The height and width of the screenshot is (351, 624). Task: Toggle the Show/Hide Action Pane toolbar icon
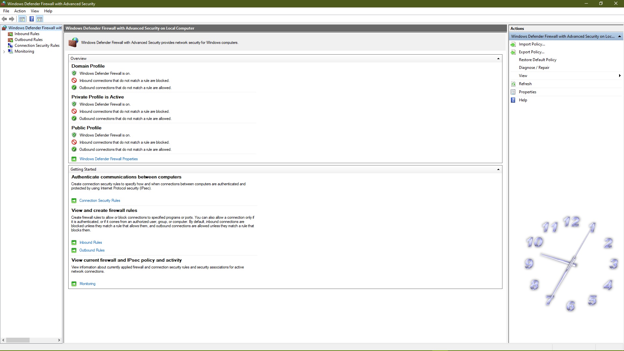click(x=40, y=19)
